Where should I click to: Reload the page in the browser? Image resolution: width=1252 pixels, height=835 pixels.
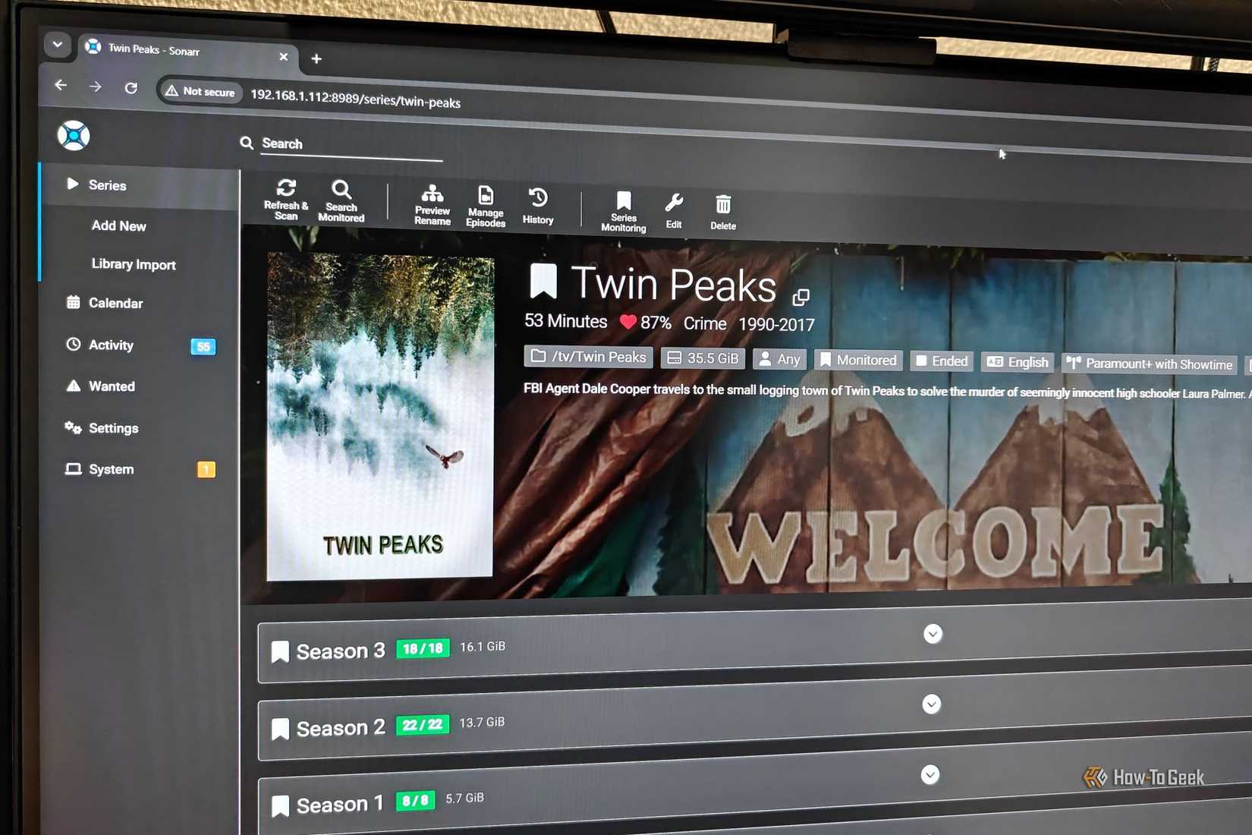pos(131,88)
